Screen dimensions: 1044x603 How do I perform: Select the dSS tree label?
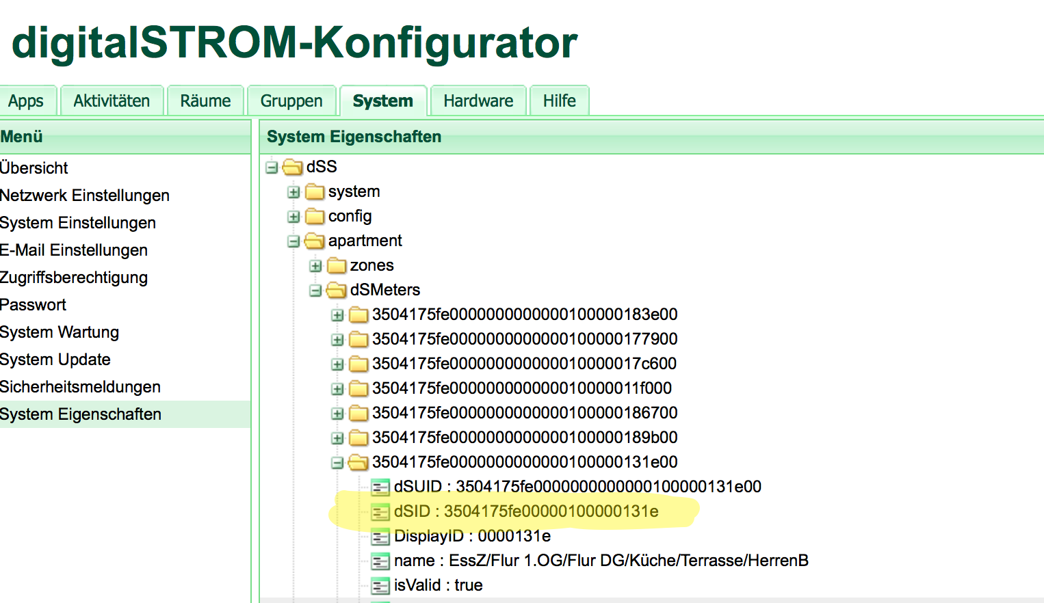[x=322, y=167]
